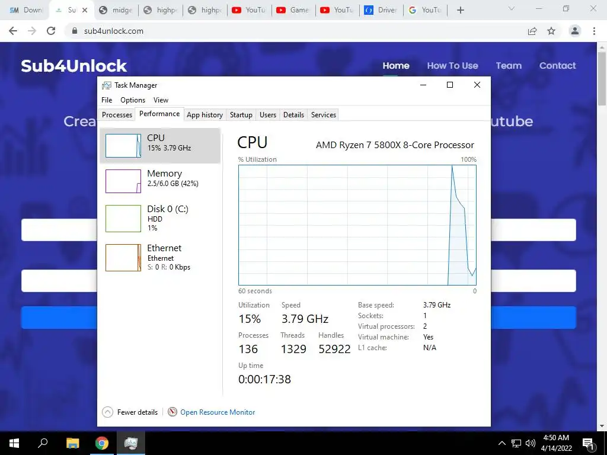Switch to the Game YouTube tab
This screenshot has height=455, width=607.
[x=293, y=10]
